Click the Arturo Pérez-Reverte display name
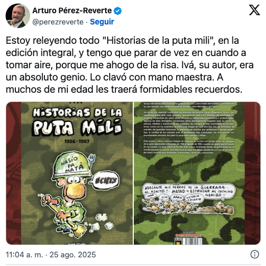Image resolution: width=266 pixels, height=266 pixels. tap(72, 11)
